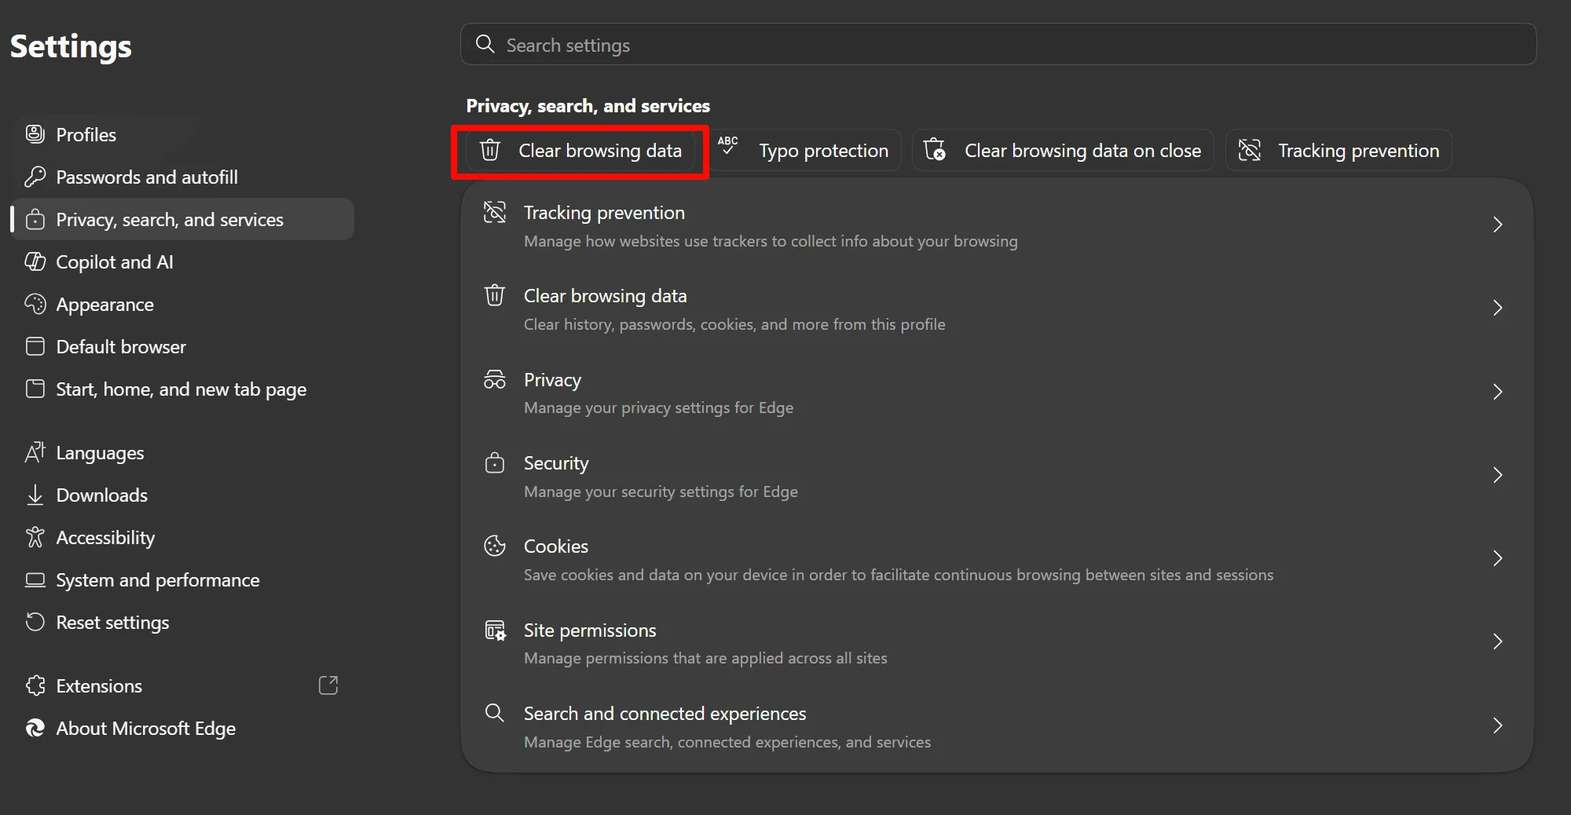Screen dimensions: 1571x815
Task: Expand the Clear browsing data row chevron
Action: (x=1498, y=308)
